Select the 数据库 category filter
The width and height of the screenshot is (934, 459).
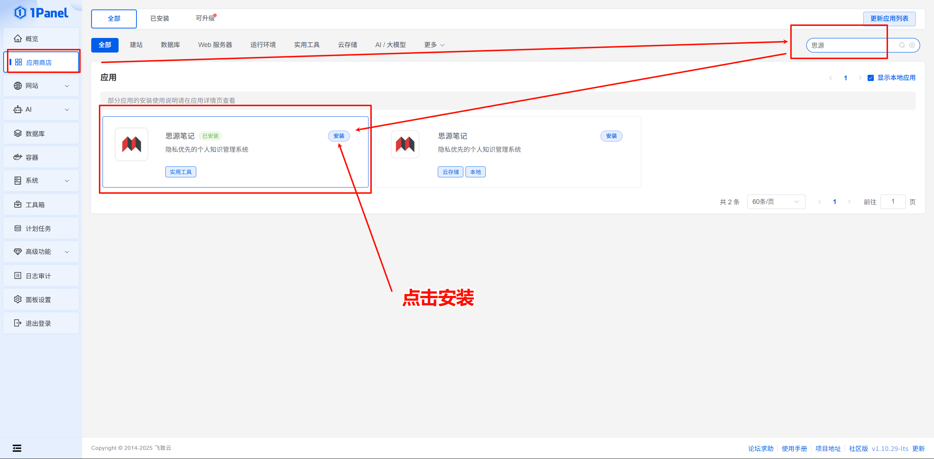pyautogui.click(x=170, y=45)
